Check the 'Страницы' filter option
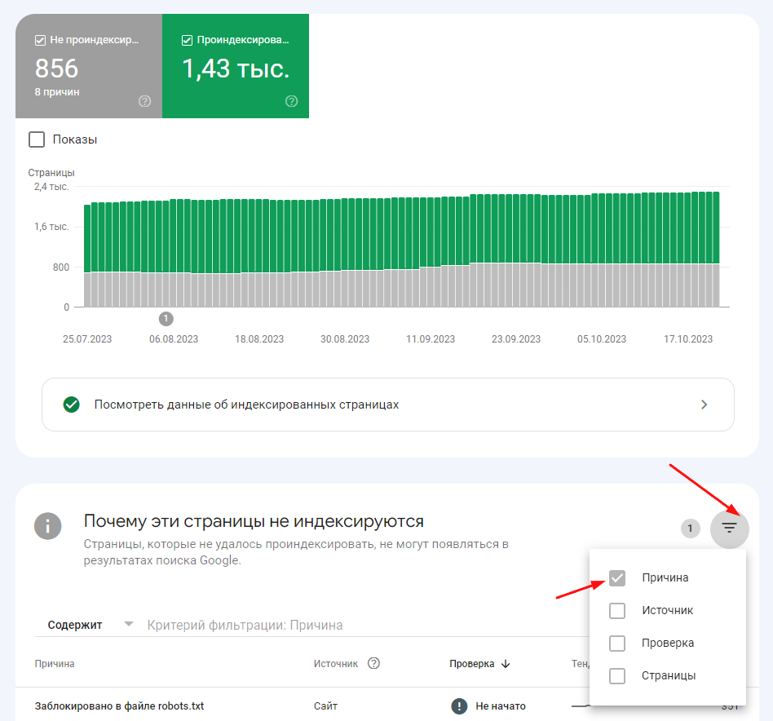This screenshot has height=721, width=773. pyautogui.click(x=617, y=675)
